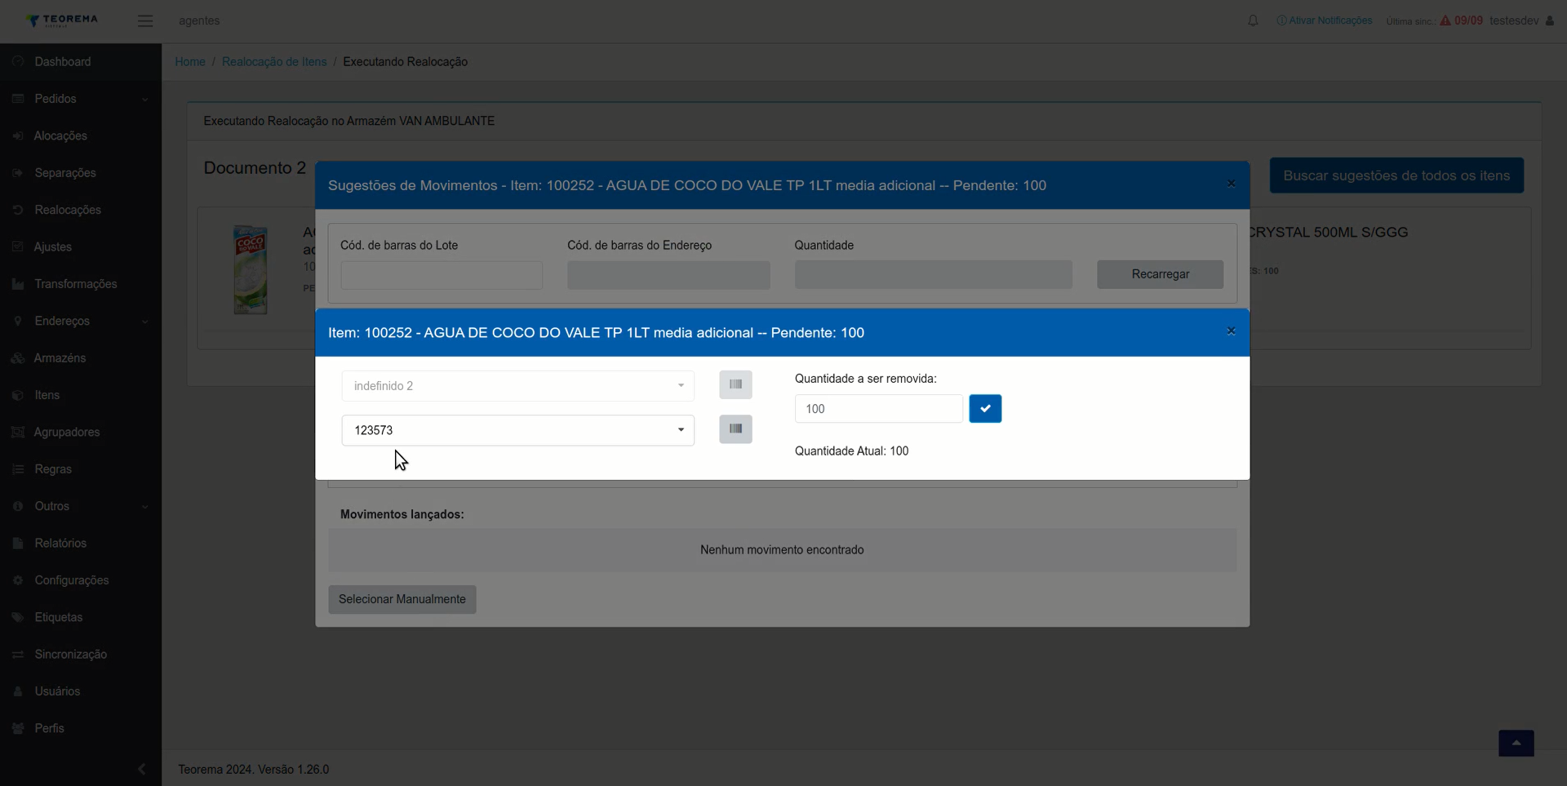Click the coconut water product thumbnail

pos(251,270)
